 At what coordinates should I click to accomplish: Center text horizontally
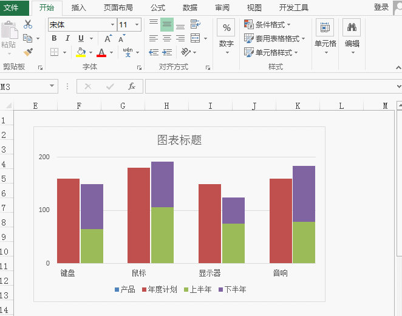167,38
